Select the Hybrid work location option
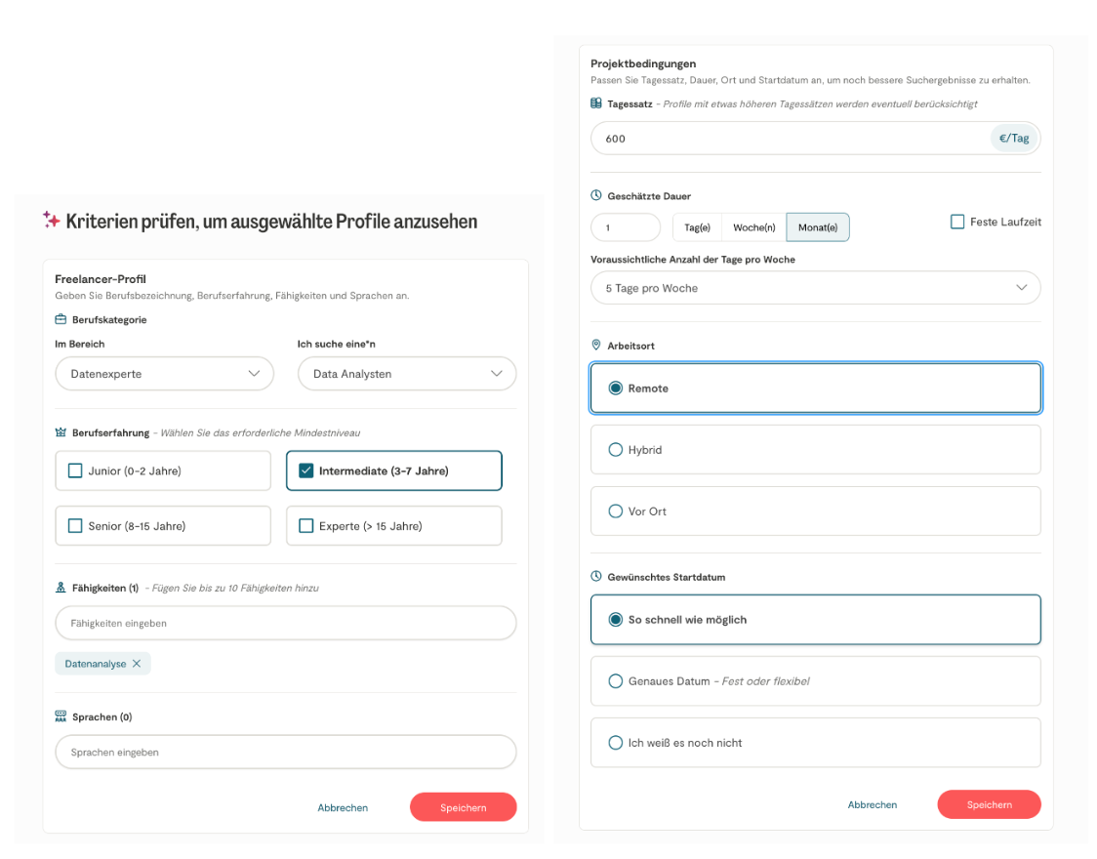Image resolution: width=1097 pixels, height=859 pixels. tap(616, 450)
